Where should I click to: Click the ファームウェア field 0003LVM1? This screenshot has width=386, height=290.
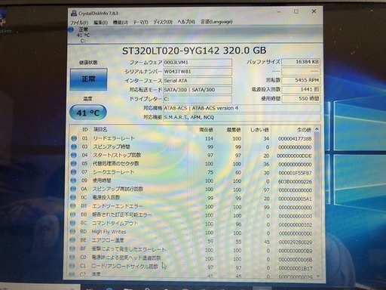pos(198,63)
